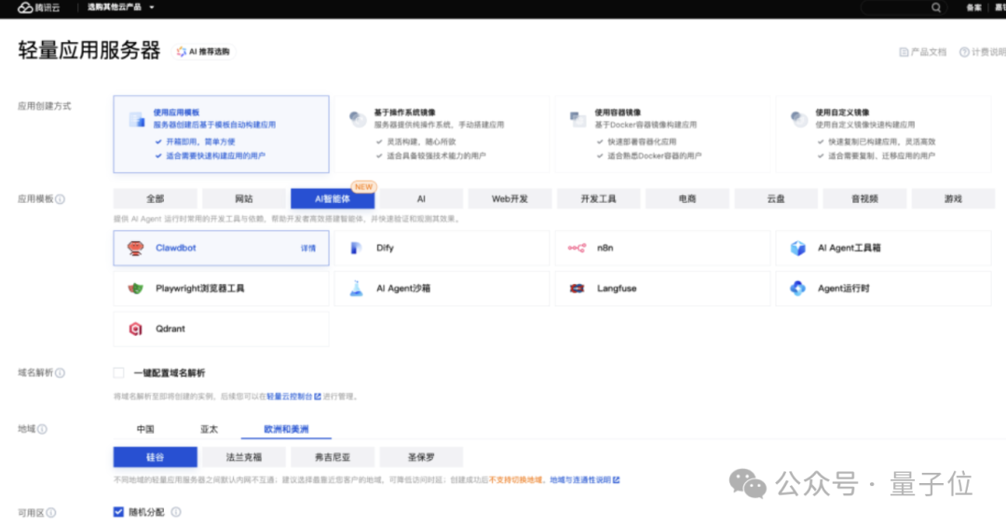Click the 使用自定义镜像 card icon
The image size is (1006, 525).
coord(799,119)
